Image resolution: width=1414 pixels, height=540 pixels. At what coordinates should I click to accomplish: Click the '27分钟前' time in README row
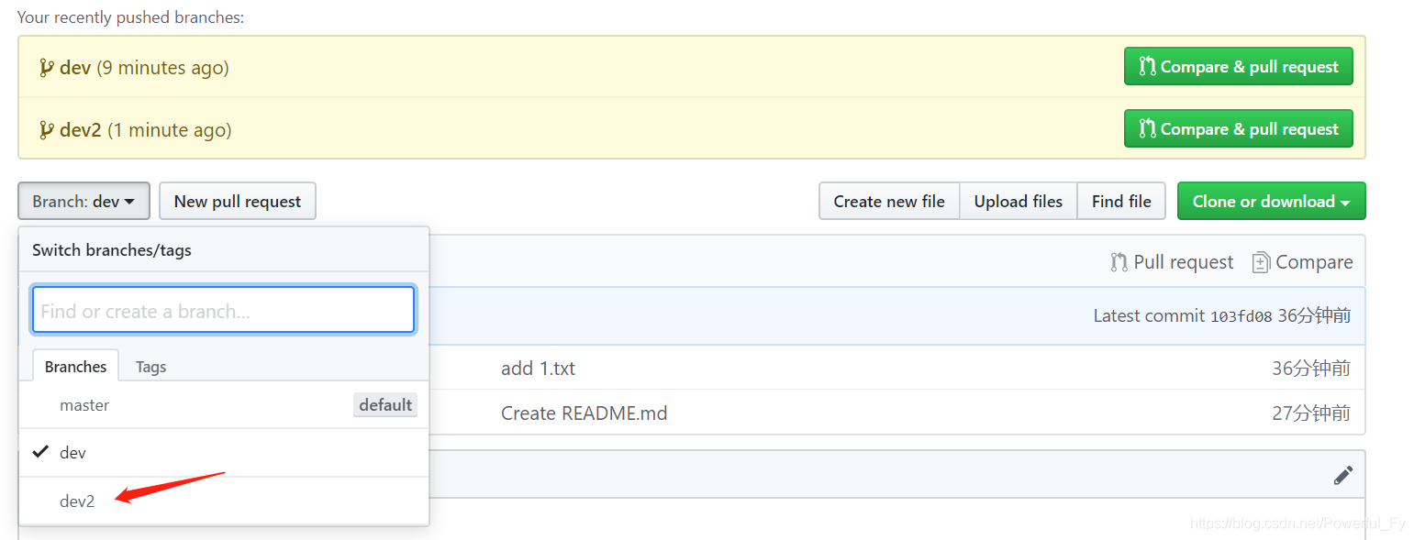[x=1311, y=413]
